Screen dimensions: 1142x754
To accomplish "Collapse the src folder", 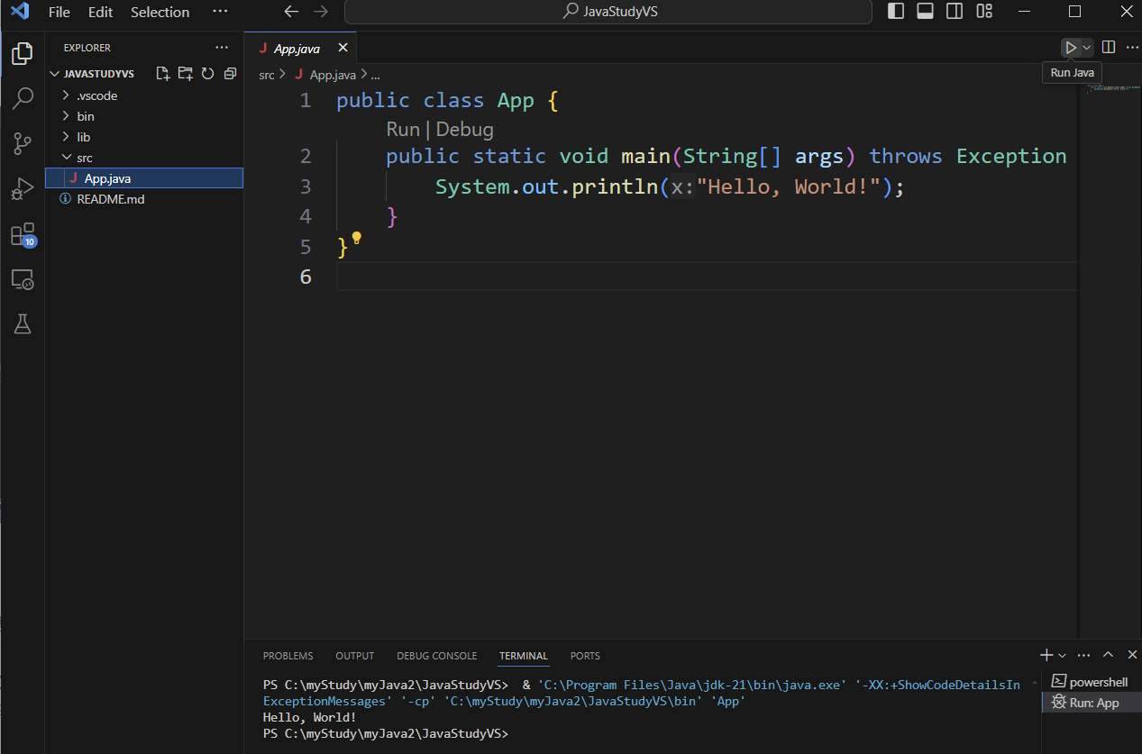I will (144, 158).
